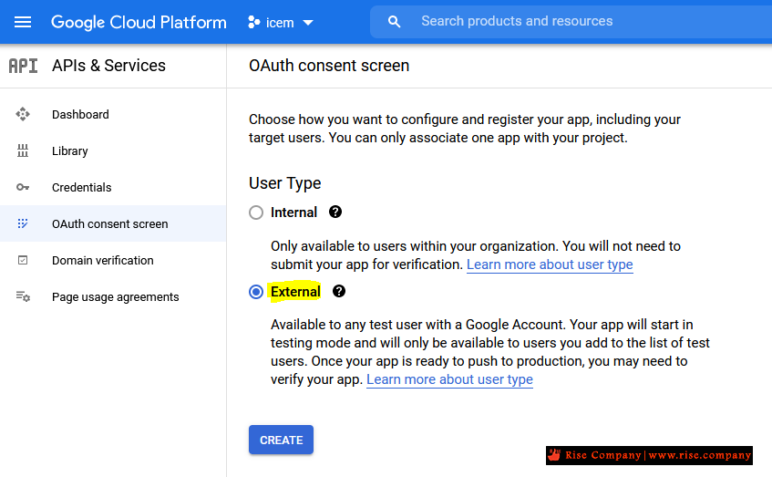Focus the Search products and resources field
This screenshot has width=772, height=477.
pos(571,22)
